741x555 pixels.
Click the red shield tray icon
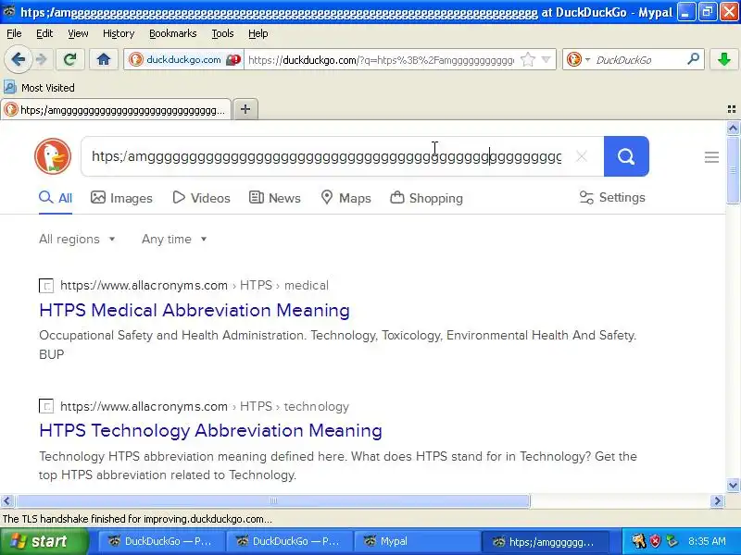pos(655,541)
